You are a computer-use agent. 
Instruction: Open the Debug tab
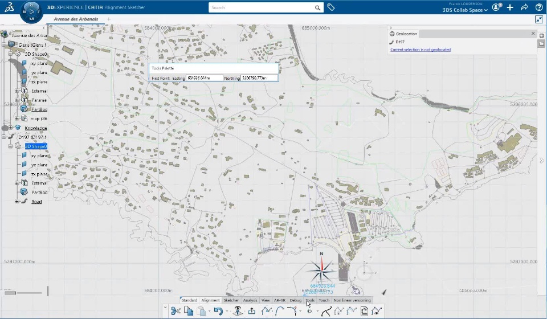(296, 300)
